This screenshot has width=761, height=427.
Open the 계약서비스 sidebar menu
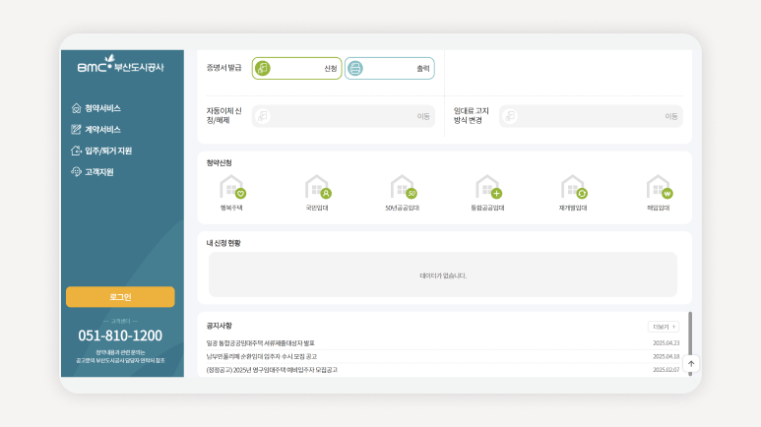[96, 130]
